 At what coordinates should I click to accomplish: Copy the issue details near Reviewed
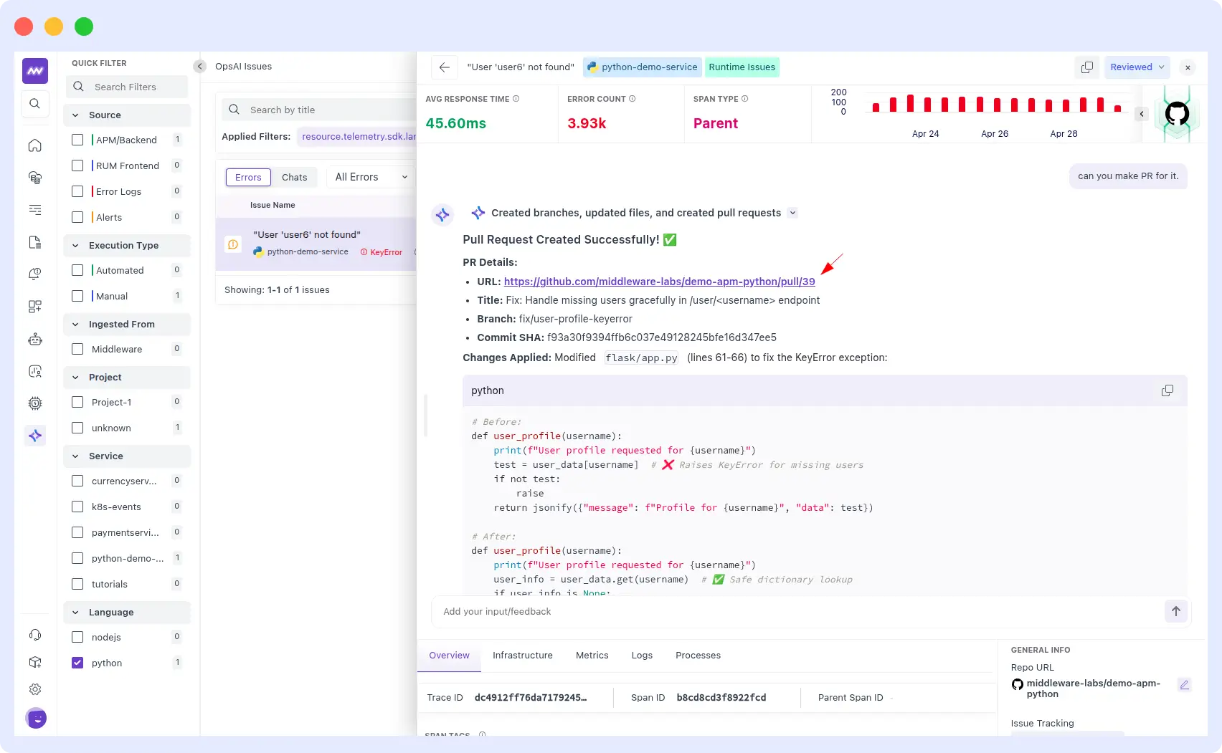[1086, 67]
